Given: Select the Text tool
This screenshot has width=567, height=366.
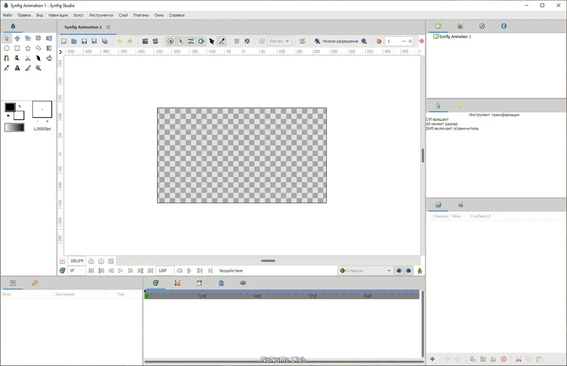Looking at the screenshot, I should coord(18,68).
